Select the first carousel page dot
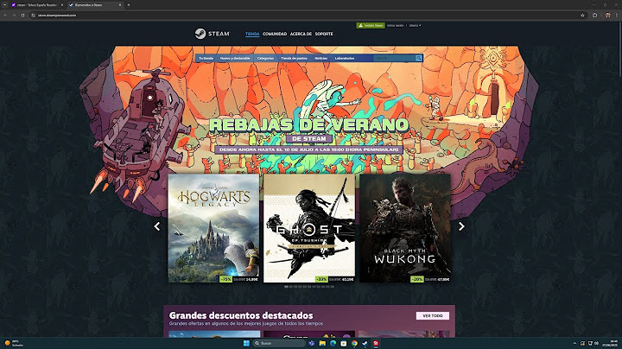The height and width of the screenshot is (349, 622). point(287,286)
